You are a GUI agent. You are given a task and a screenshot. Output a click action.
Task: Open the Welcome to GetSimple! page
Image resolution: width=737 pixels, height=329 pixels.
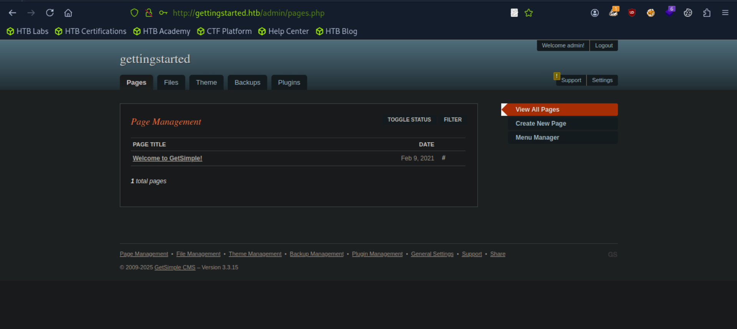tap(168, 158)
